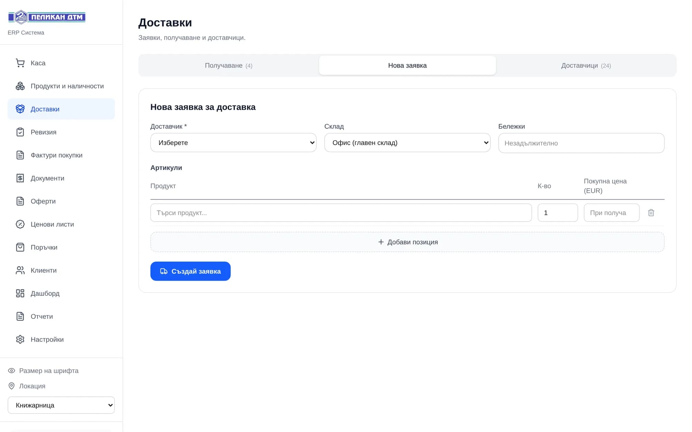
Task: Open the Доставчик dropdown showing Изберете
Action: click(234, 143)
